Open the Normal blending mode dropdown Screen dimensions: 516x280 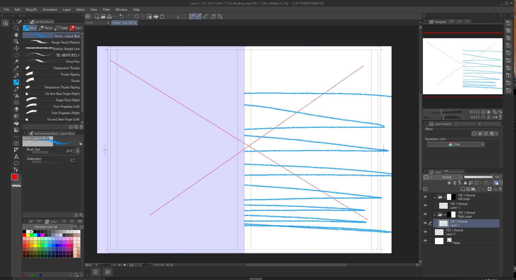(x=448, y=177)
